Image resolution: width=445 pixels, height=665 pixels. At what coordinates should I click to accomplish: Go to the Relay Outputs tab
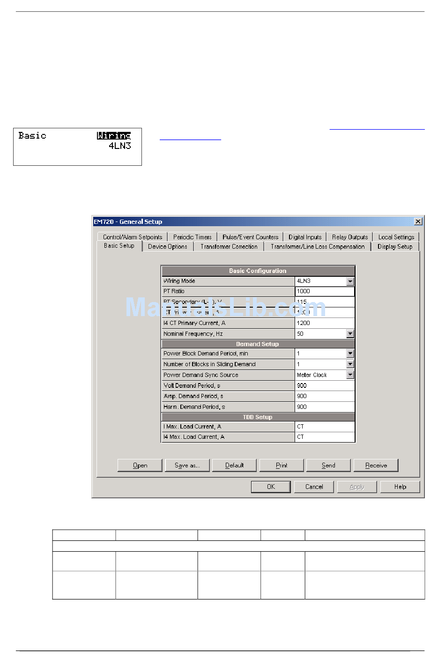pos(350,237)
